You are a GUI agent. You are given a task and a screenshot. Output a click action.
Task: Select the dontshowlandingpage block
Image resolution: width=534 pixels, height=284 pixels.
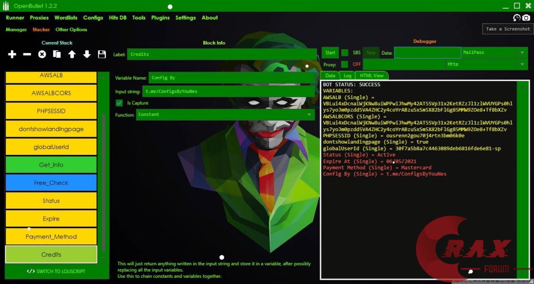(51, 129)
